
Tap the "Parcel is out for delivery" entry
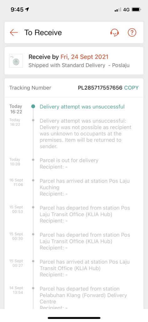click(x=69, y=164)
